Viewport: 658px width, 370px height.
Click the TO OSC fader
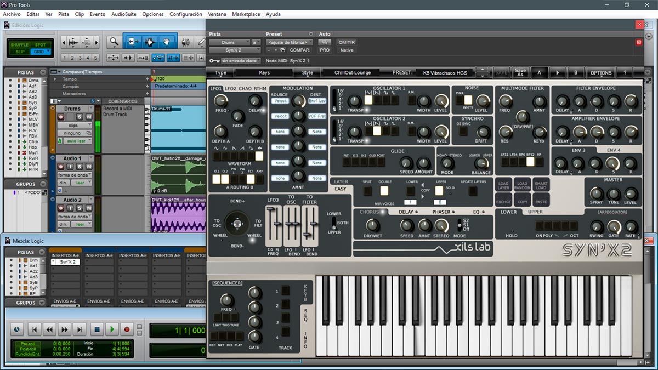click(291, 226)
